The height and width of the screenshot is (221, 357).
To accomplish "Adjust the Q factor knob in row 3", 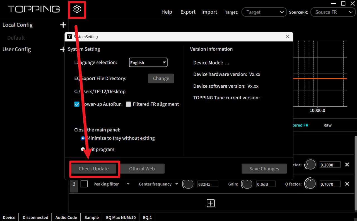I will (310, 184).
